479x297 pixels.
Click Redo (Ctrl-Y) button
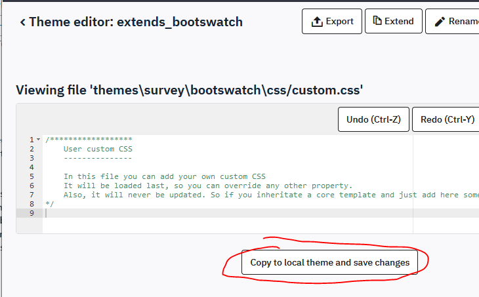pyautogui.click(x=446, y=119)
